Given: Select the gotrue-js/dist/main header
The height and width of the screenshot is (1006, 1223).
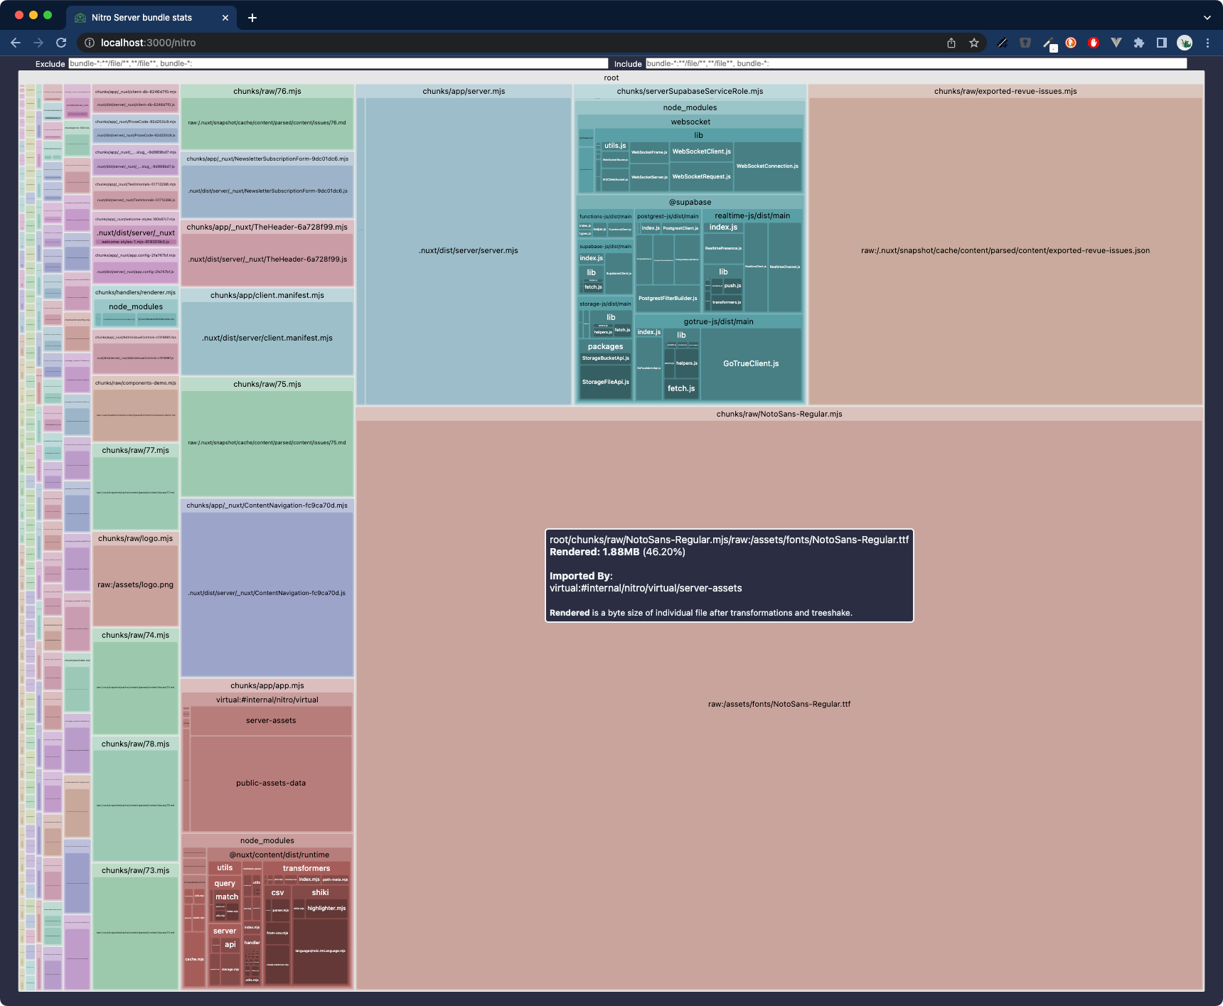Looking at the screenshot, I should [718, 321].
